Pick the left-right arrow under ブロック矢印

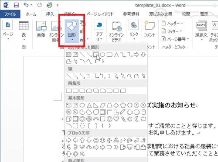coord(95,140)
